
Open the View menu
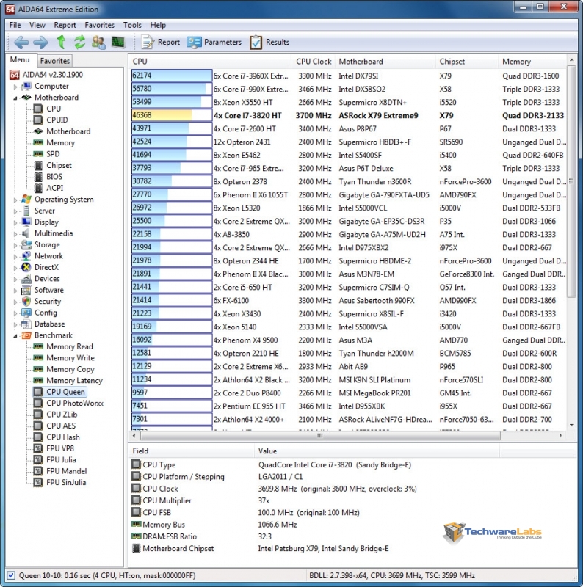pos(37,25)
